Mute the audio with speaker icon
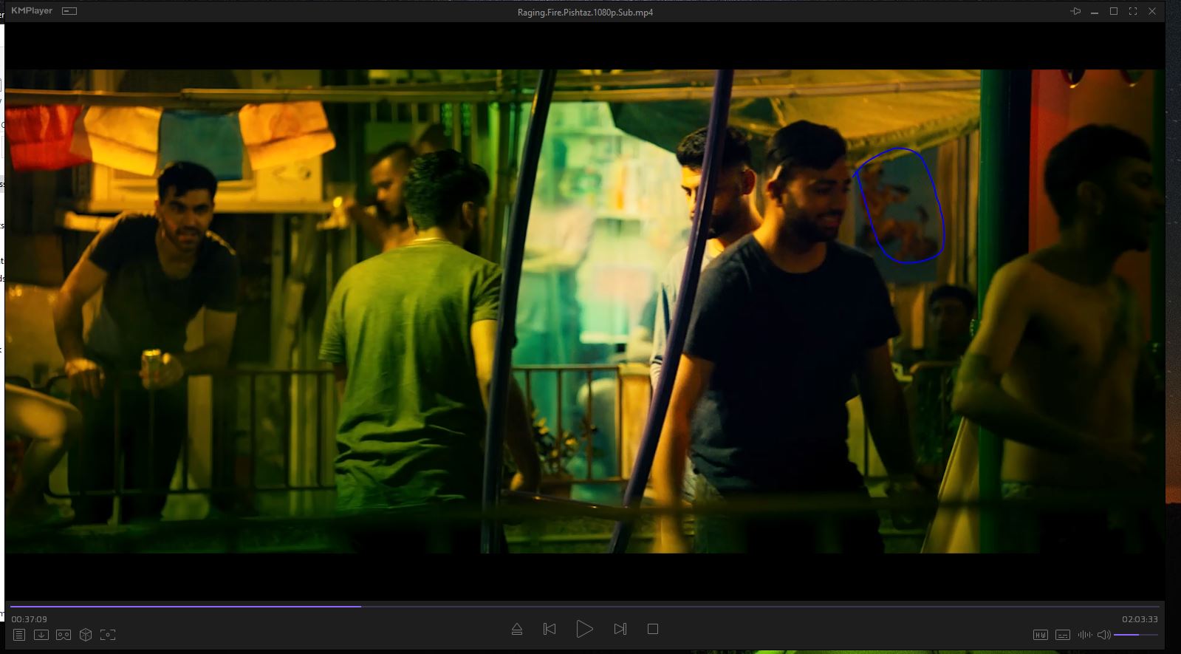1181x654 pixels. tap(1103, 635)
